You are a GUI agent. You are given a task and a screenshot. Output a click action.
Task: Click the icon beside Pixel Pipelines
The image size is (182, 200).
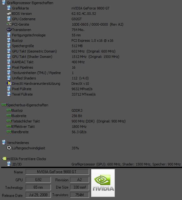9,67
